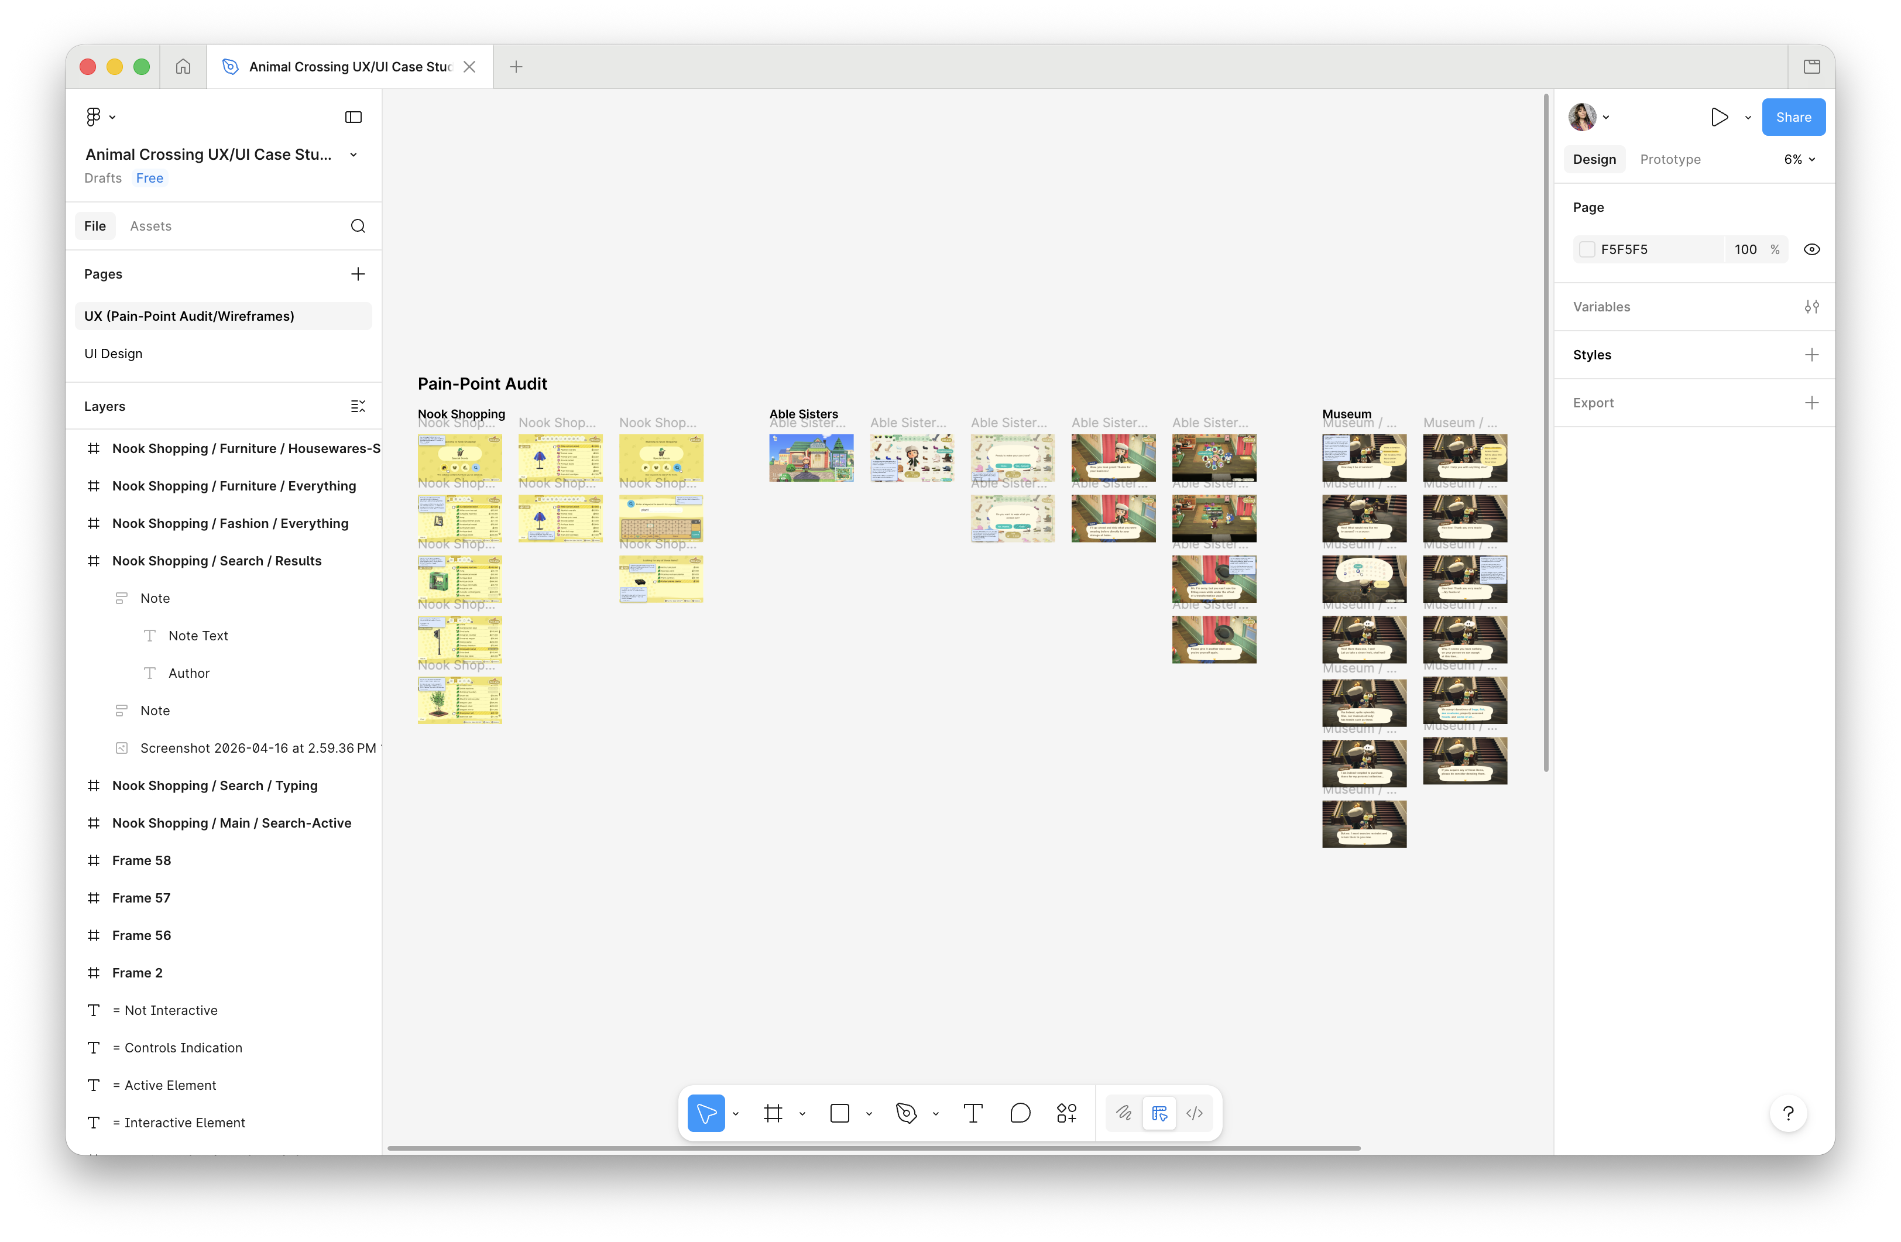Switch to the Prototype tab

1669,160
